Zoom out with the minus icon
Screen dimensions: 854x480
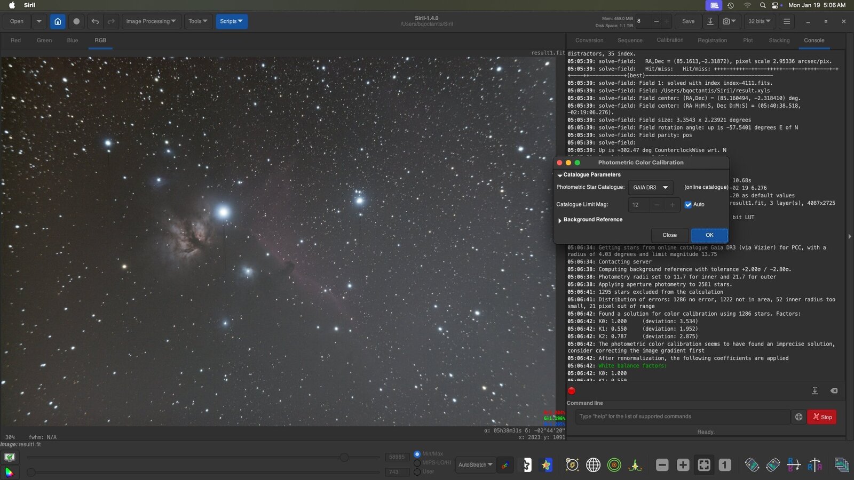(x=662, y=465)
